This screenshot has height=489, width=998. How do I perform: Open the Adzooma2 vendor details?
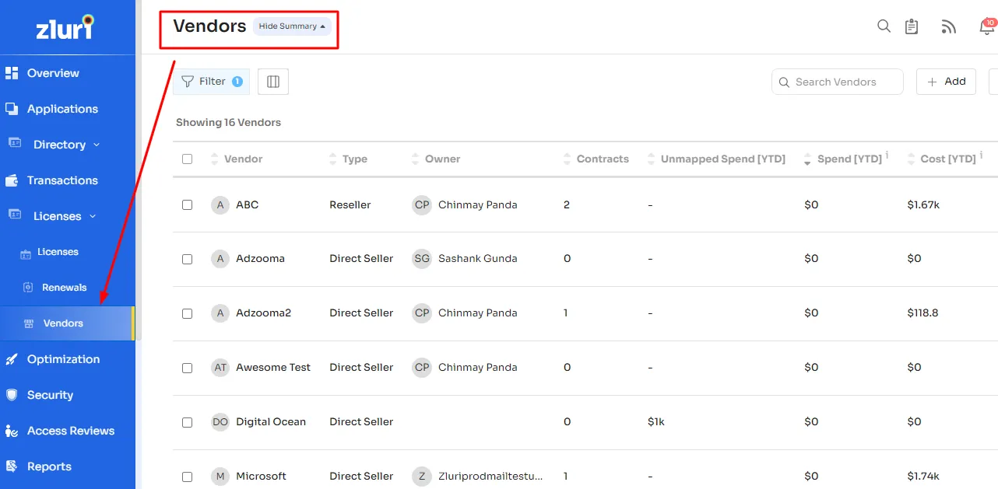(x=263, y=313)
